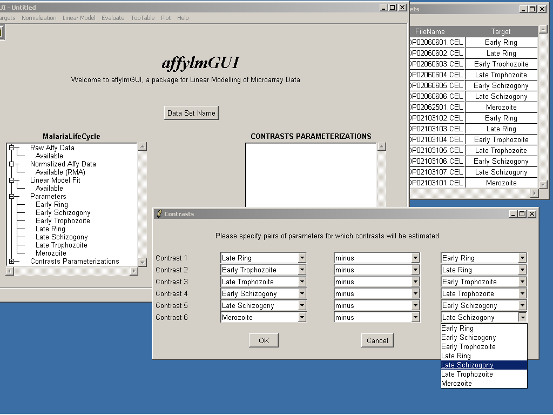
Task: Pick Late Trophozoite in the dropdown list
Action: 467,374
